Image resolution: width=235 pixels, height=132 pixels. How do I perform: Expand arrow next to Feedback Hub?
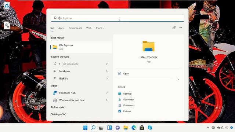[x=107, y=93]
